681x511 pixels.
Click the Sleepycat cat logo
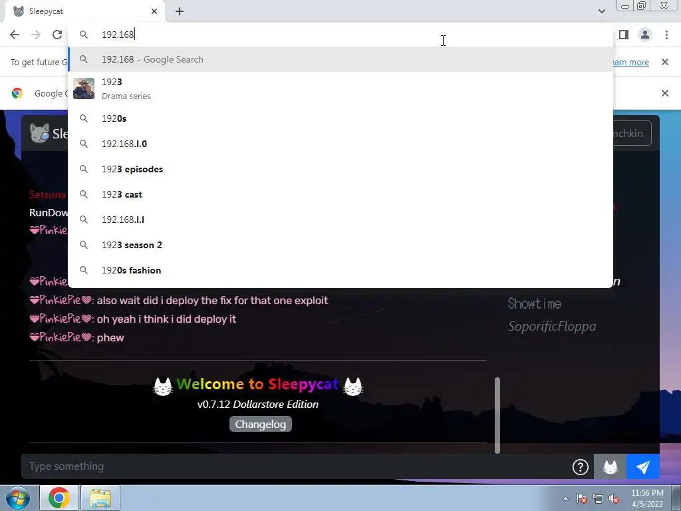pos(39,133)
